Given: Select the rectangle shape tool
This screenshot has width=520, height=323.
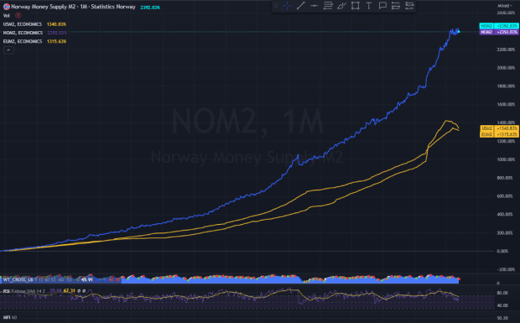Looking at the screenshot, I should click(355, 6).
